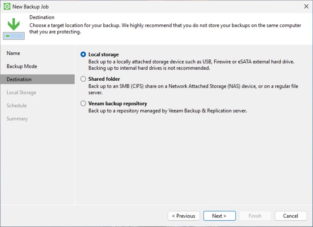Select the Destination wizard step
Image resolution: width=313 pixels, height=227 pixels.
tap(38, 79)
